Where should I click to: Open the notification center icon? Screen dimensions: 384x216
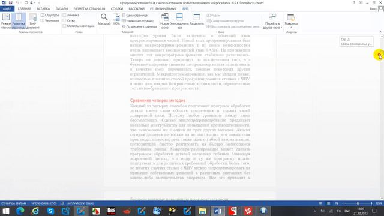tap(374, 211)
